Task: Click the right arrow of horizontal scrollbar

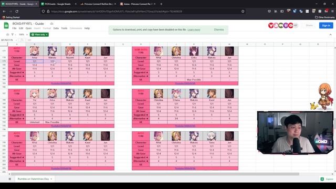Action: [x=332, y=174]
